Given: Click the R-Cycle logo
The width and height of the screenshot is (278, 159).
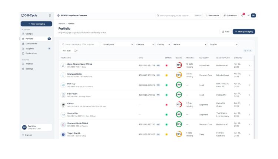Looking at the screenshot, I should 29,16.
